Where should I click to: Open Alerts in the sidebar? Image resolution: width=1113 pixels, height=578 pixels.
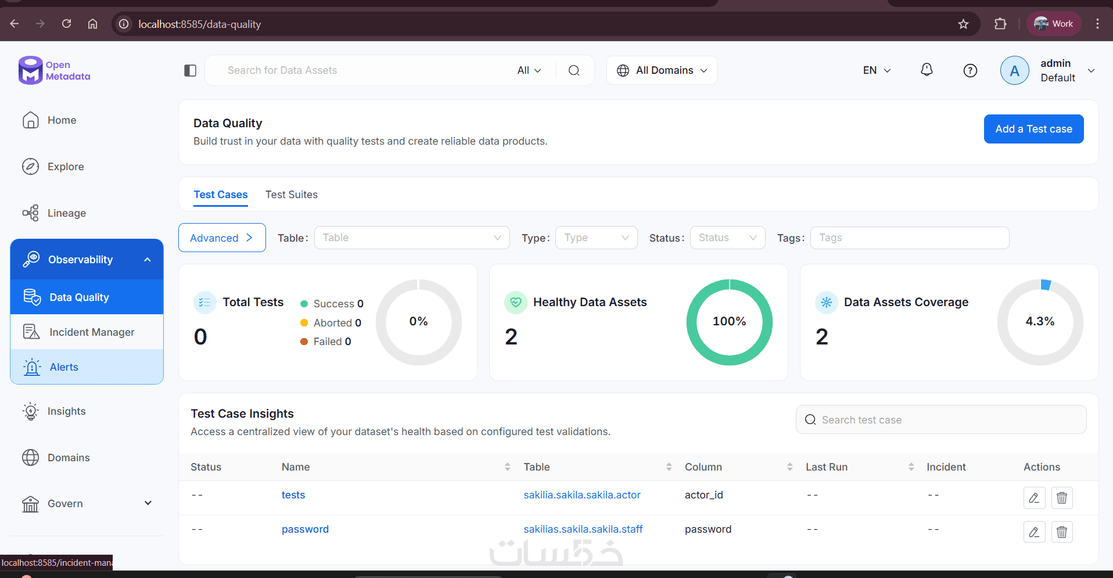[87, 367]
